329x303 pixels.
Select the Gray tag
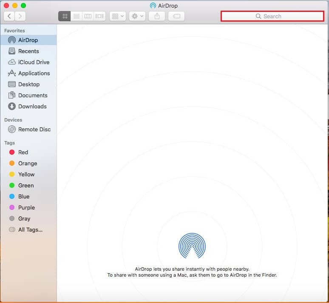coord(28,219)
